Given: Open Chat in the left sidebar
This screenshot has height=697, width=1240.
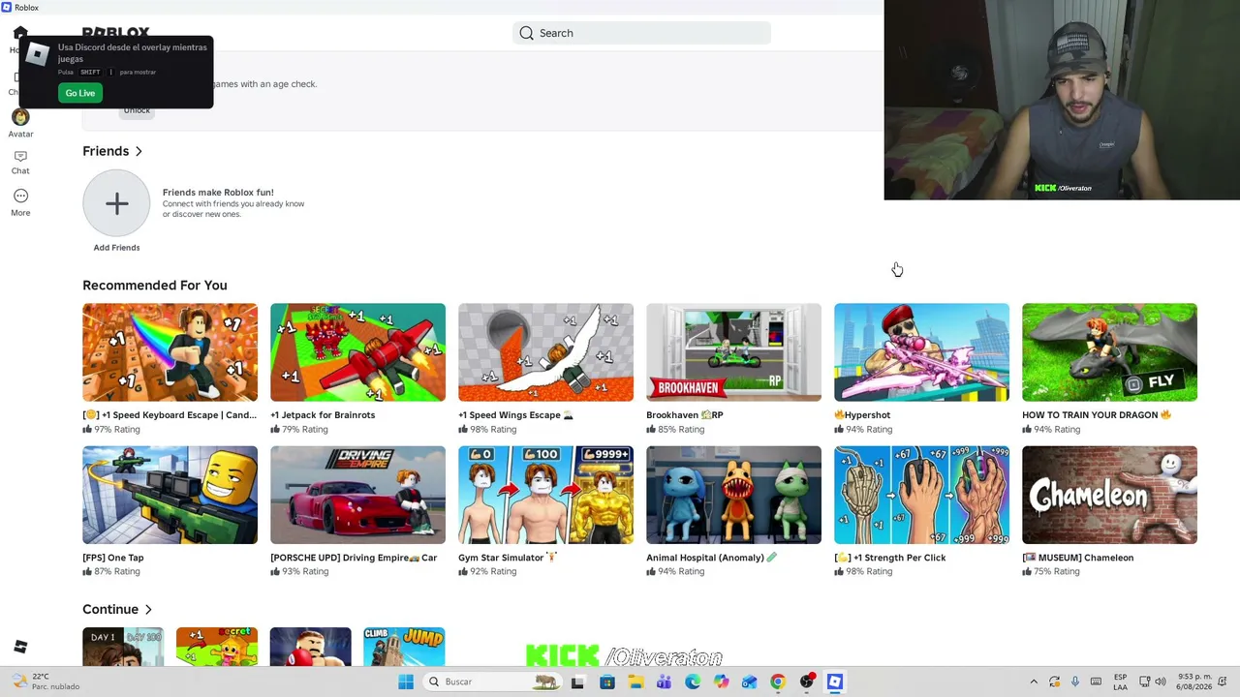Looking at the screenshot, I should click(20, 162).
